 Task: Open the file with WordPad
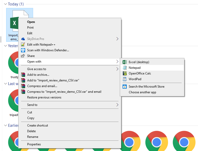[x=152, y=79]
